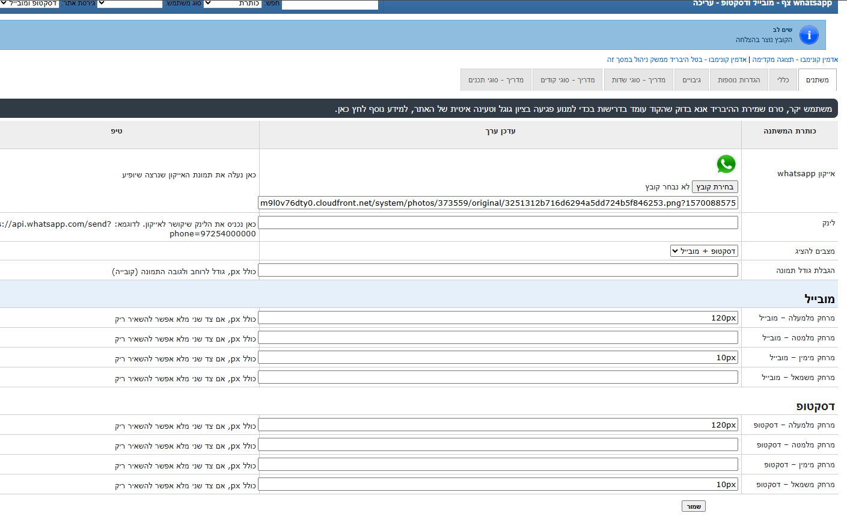
Task: Open the גיבויים backups tab
Action: point(691,80)
